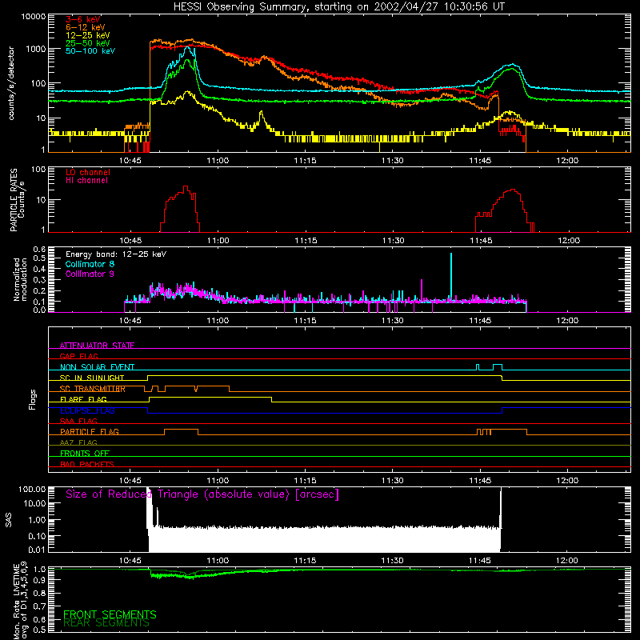Click the FLARE FLAG label
Image resolution: width=640 pixels, height=640 pixels.
click(x=83, y=399)
